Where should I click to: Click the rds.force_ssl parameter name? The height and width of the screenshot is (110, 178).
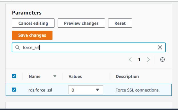coord(40,90)
